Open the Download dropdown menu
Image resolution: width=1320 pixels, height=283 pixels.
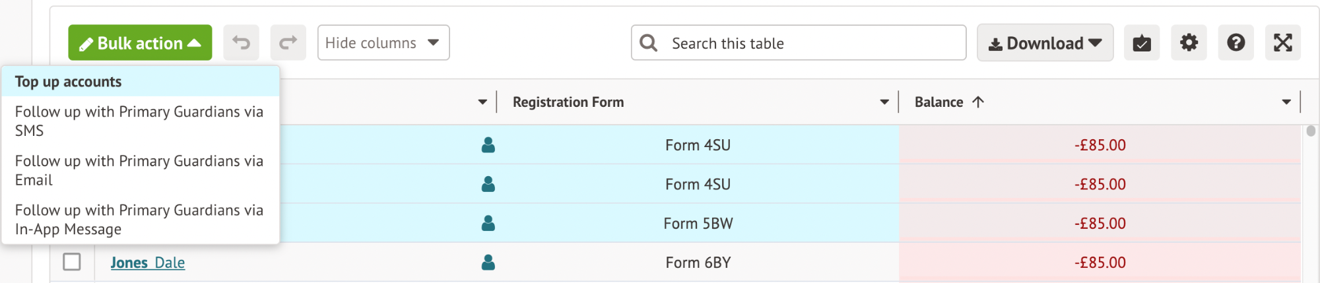coord(1045,43)
